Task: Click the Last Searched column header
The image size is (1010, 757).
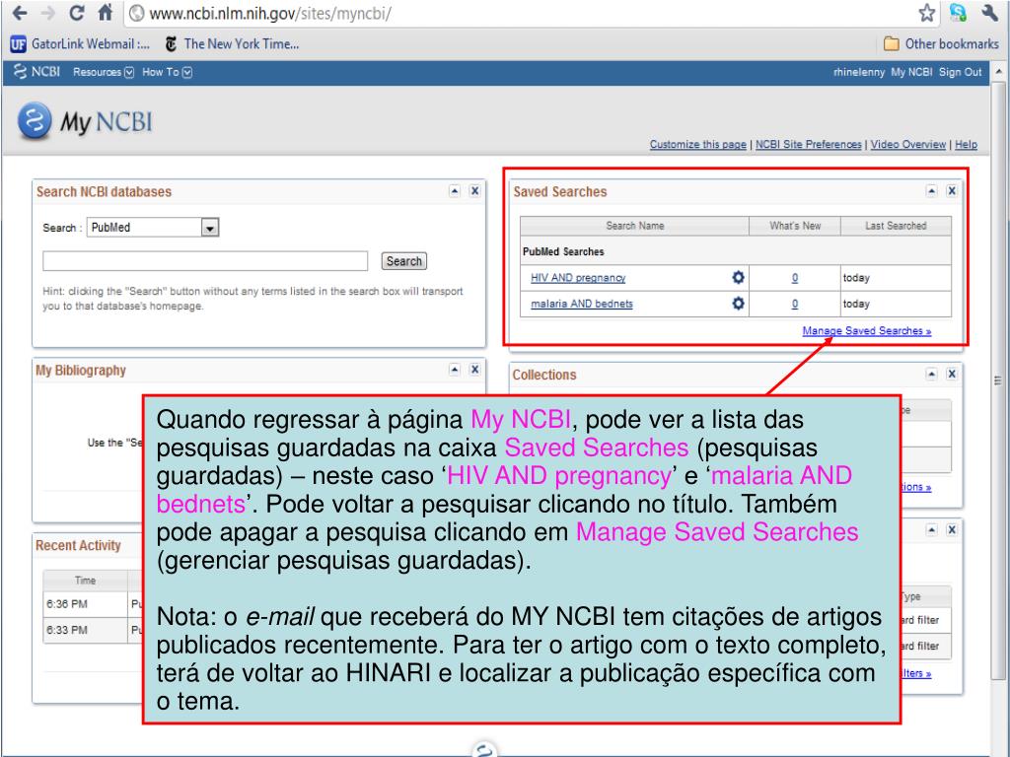Action: pos(896,226)
